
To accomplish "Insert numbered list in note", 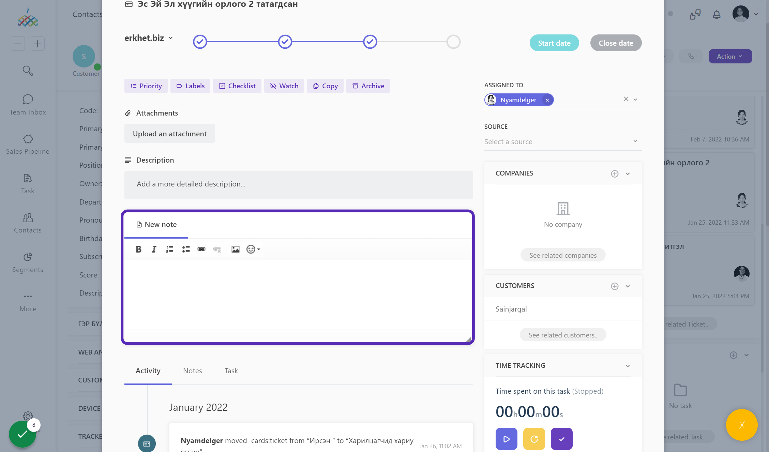I will click(170, 249).
